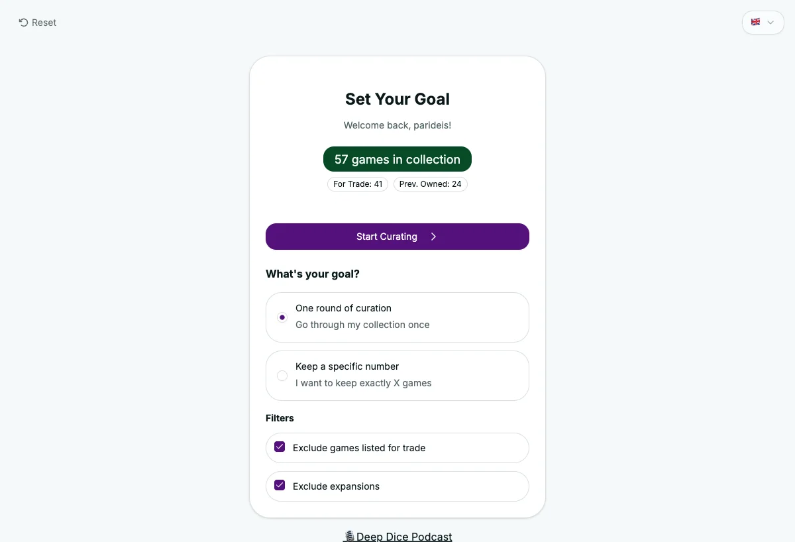
Task: Click the microphone icon beside Deep Dice Podcast
Action: point(348,536)
